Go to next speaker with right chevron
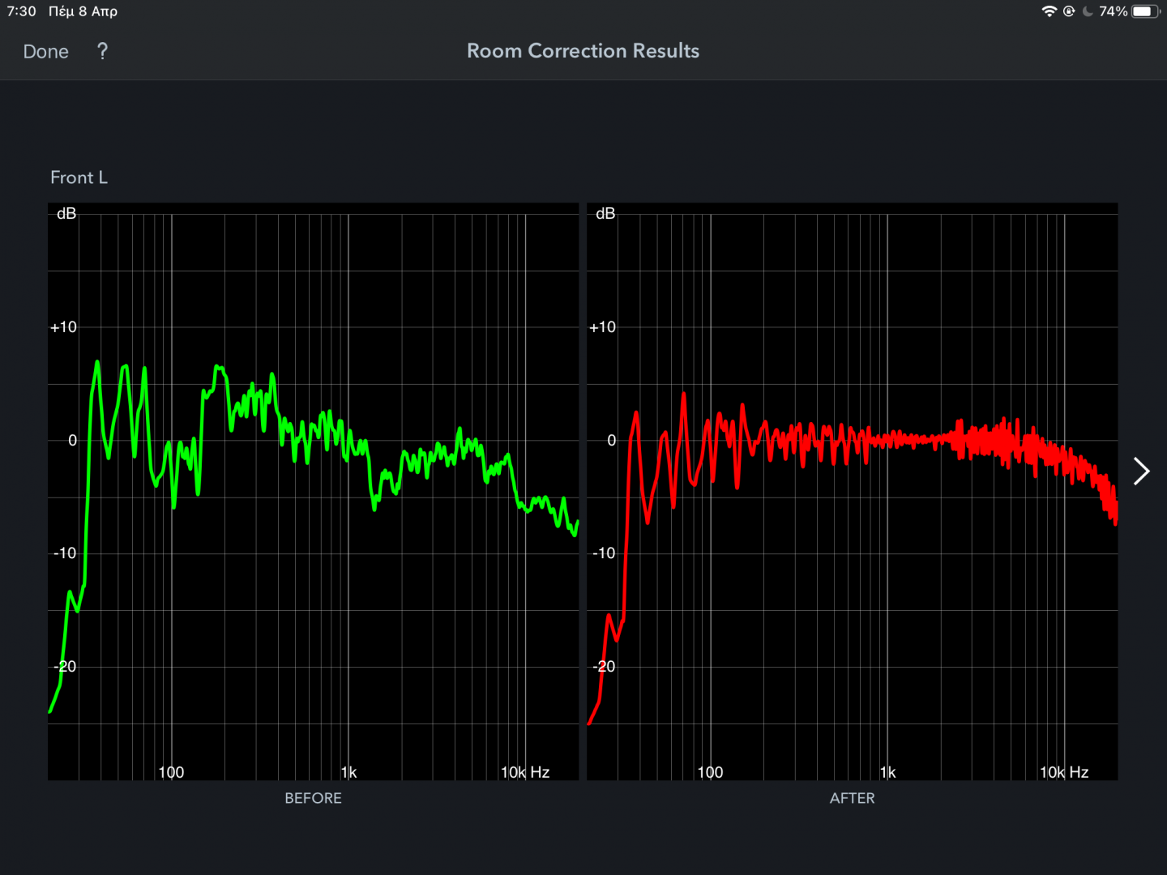Image resolution: width=1167 pixels, height=875 pixels. coord(1141,471)
